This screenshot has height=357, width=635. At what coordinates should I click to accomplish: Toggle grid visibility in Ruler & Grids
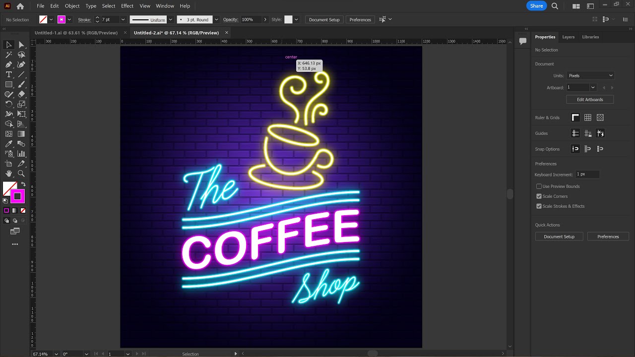click(x=588, y=118)
